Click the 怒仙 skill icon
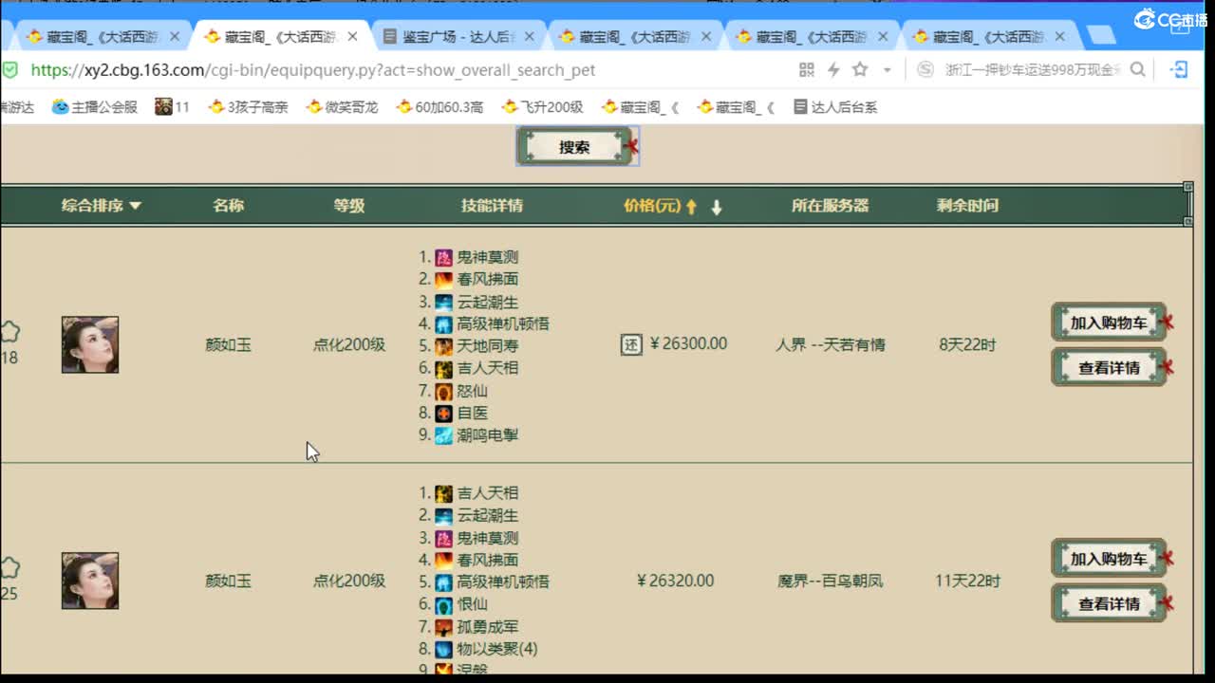Viewport: 1215px width, 683px height. coord(443,391)
